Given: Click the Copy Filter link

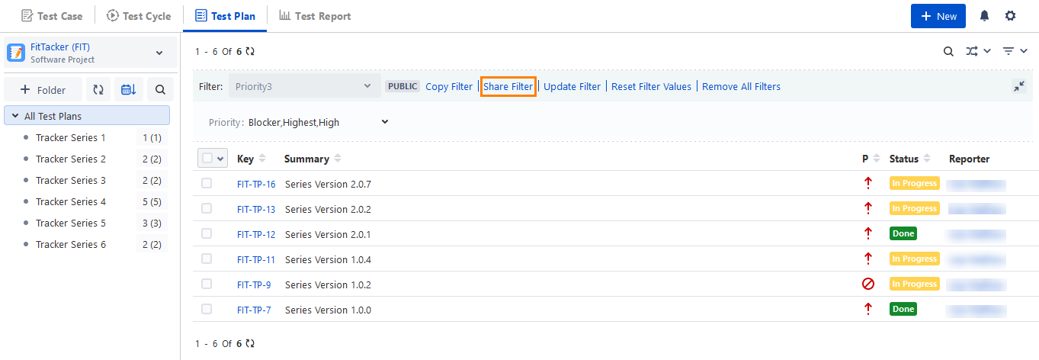Looking at the screenshot, I should pyautogui.click(x=449, y=86).
